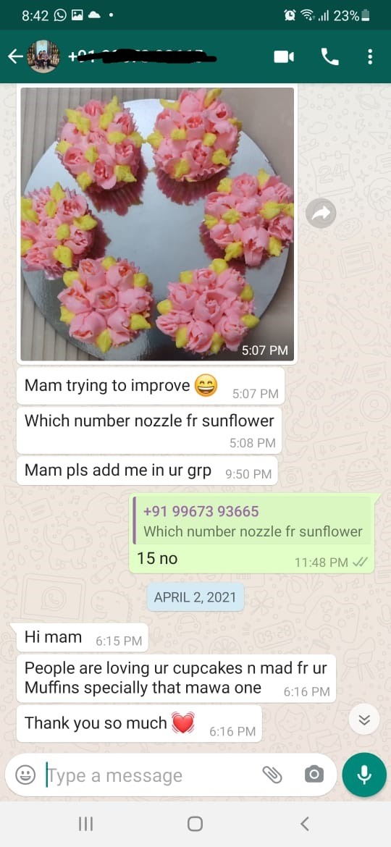Open the three-dot more options menu
Viewport: 391px width, 847px height.
tap(370, 56)
